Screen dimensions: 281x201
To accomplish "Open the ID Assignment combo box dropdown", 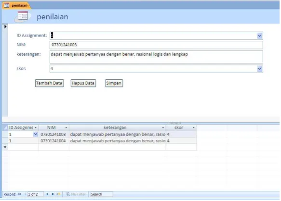I will pyautogui.click(x=259, y=36).
